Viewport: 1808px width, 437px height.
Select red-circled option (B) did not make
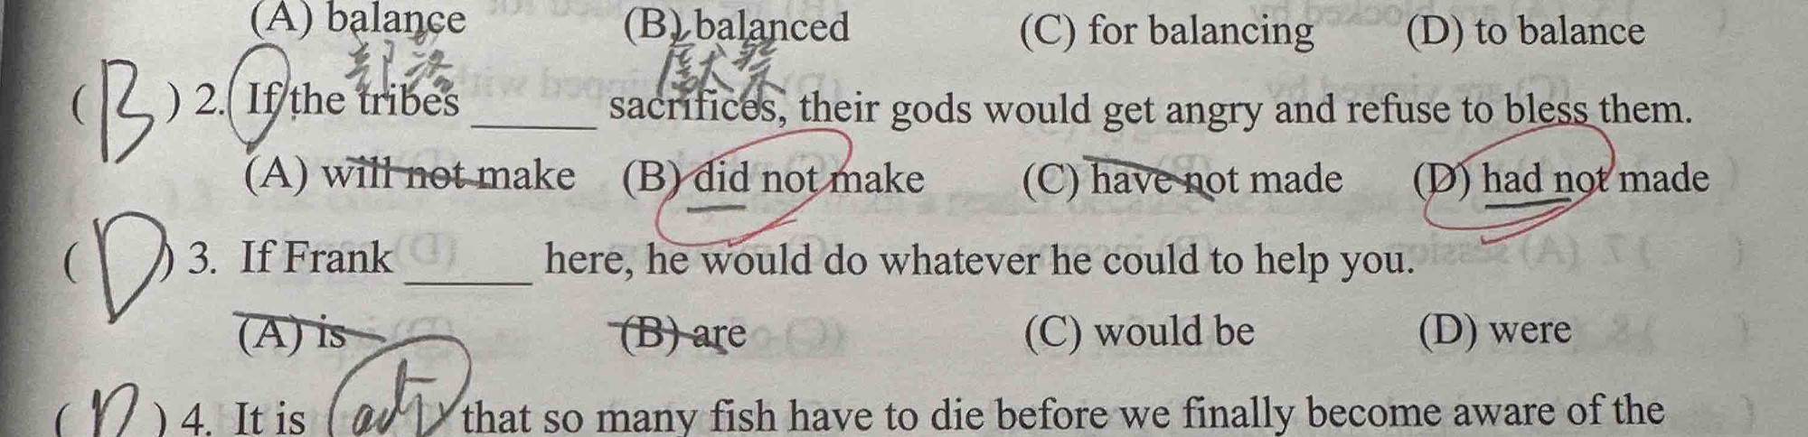pos(773,179)
